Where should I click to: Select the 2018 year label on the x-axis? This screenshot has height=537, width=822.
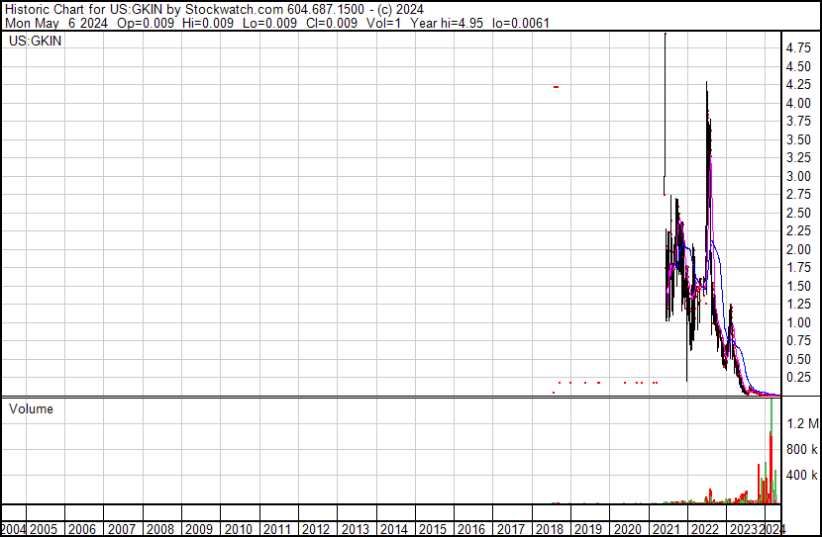(549, 529)
